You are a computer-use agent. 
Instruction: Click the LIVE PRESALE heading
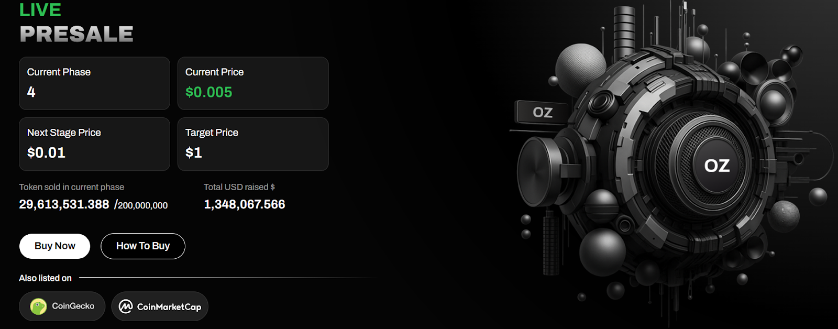click(76, 22)
